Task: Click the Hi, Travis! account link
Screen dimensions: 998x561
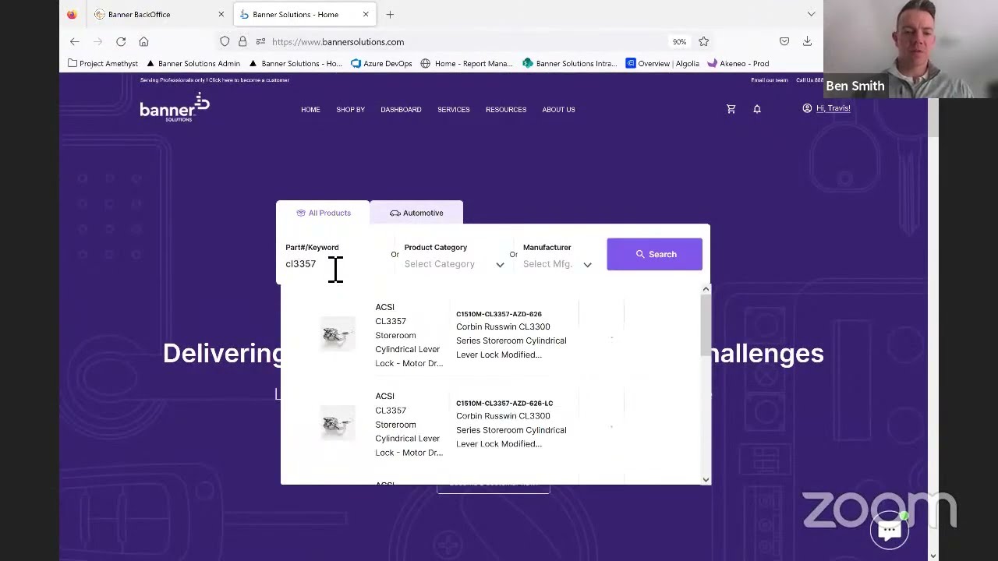Action: coord(833,108)
